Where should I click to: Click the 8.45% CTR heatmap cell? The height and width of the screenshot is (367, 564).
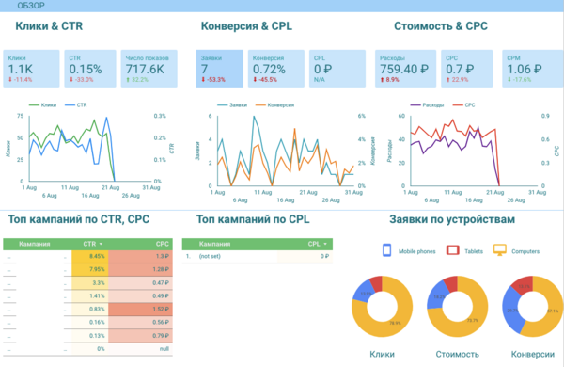90,257
